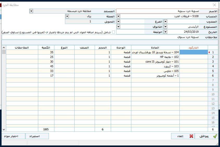Click the الوثيقة document input field
Screen dimensions: 220x147
point(131,32)
